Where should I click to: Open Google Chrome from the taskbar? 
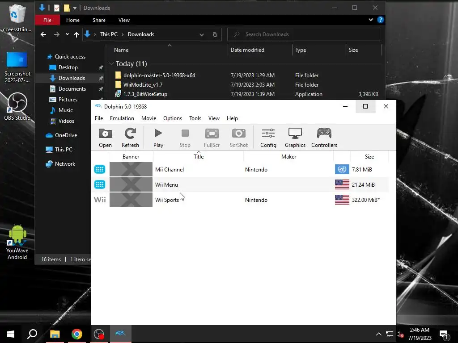point(77,334)
